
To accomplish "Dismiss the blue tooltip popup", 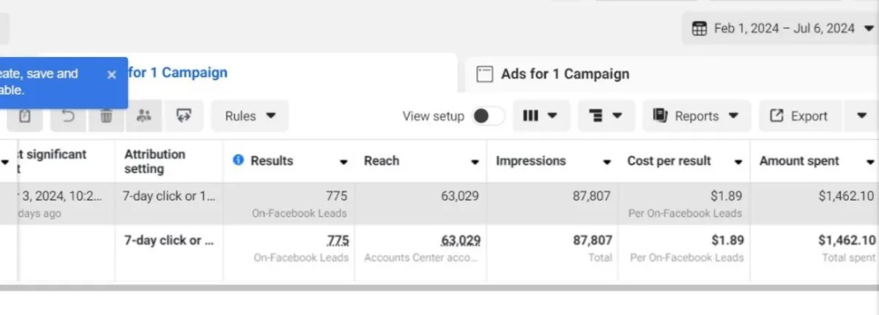I will click(111, 74).
